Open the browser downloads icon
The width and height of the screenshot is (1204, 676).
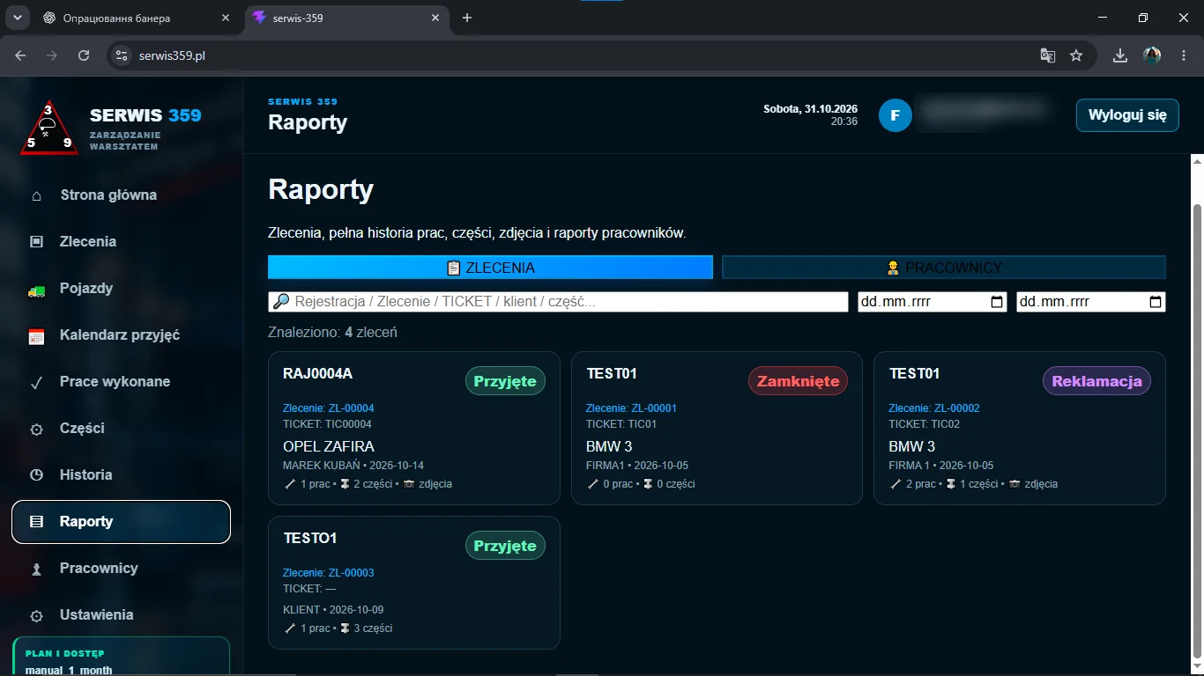point(1120,55)
